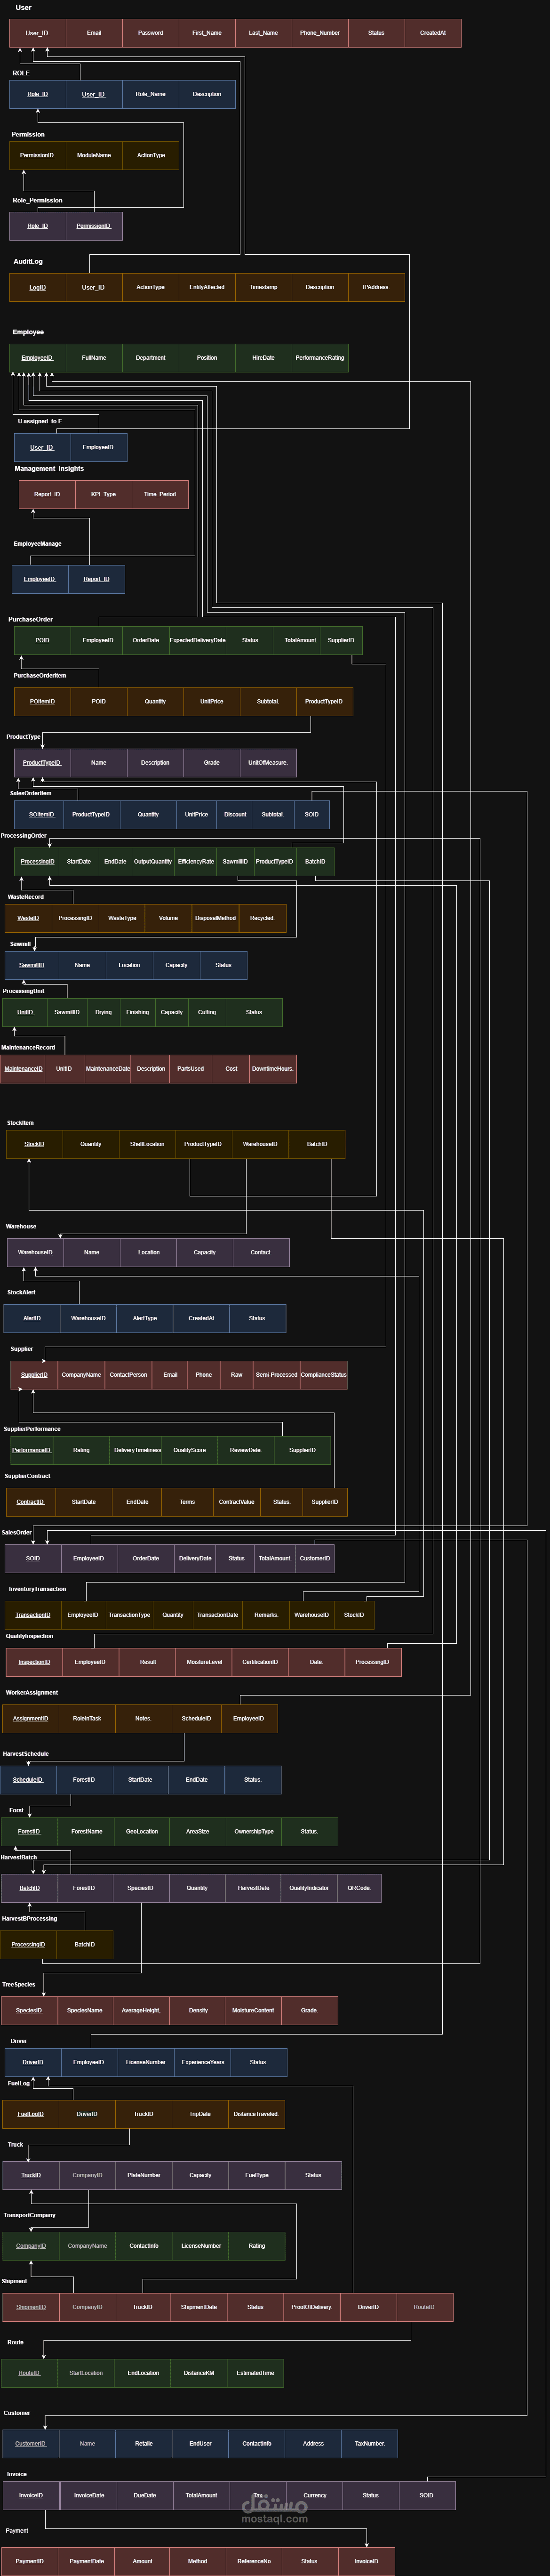Select Timestamp column in AuditLog

point(263,287)
